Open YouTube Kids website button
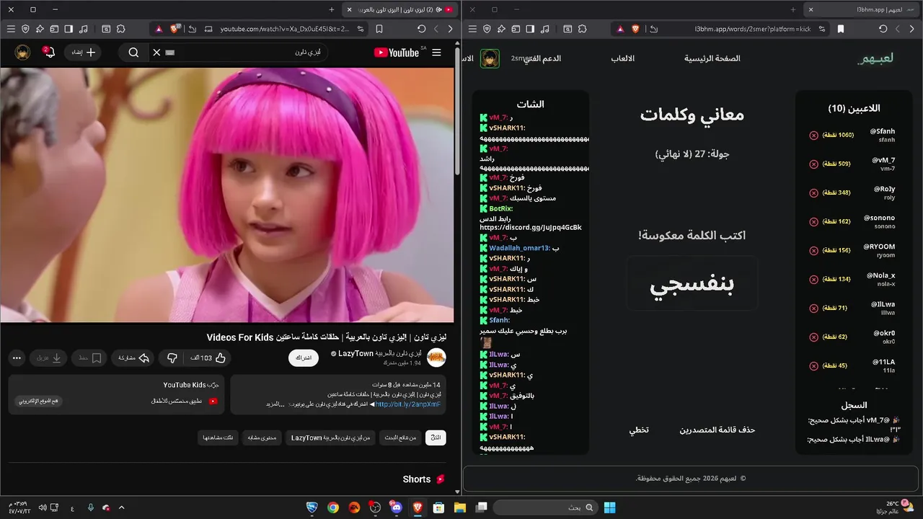The width and height of the screenshot is (923, 519). pos(39,401)
